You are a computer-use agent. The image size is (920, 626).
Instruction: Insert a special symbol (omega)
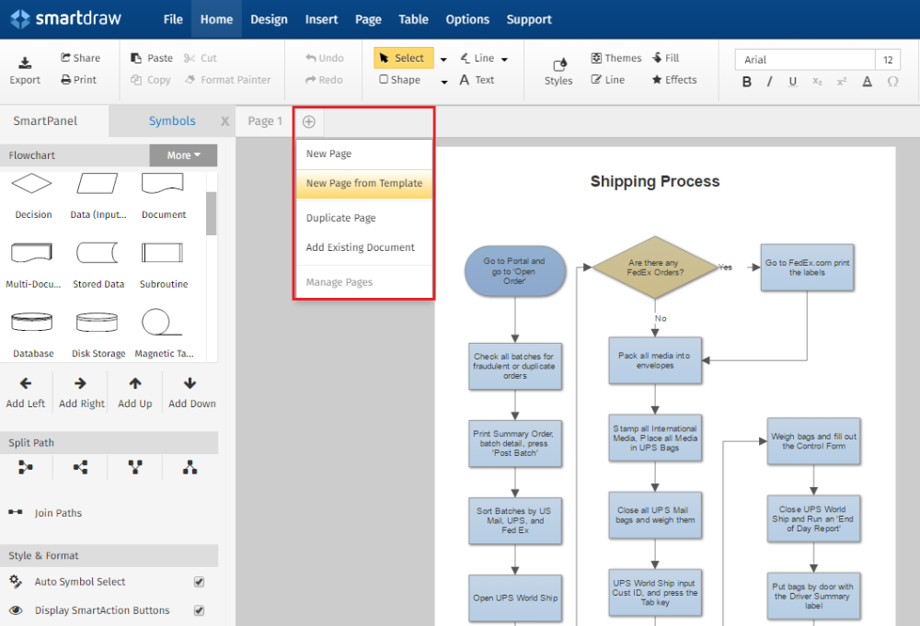click(892, 82)
